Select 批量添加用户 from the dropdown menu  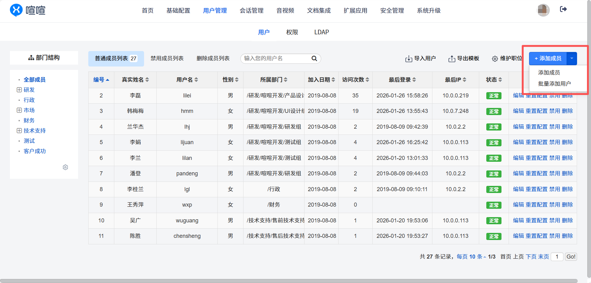[x=554, y=84]
